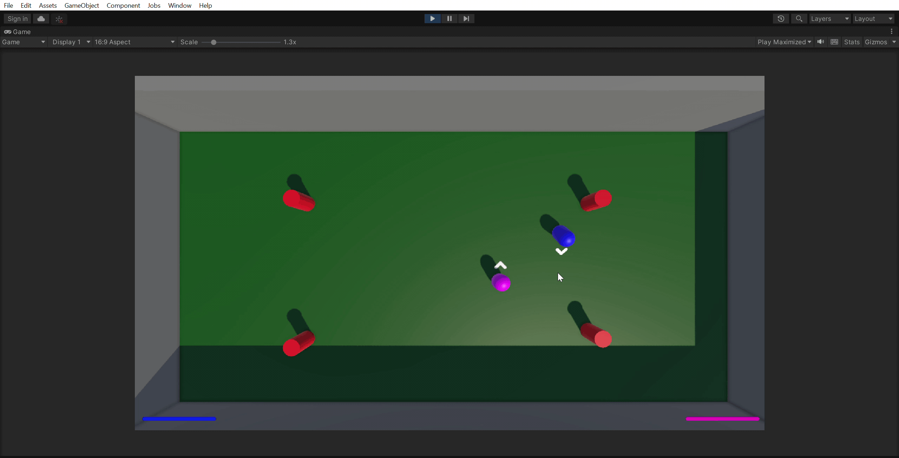Open the Play Maximized dropdown
Viewport: 899px width, 458px height.
[x=784, y=42]
